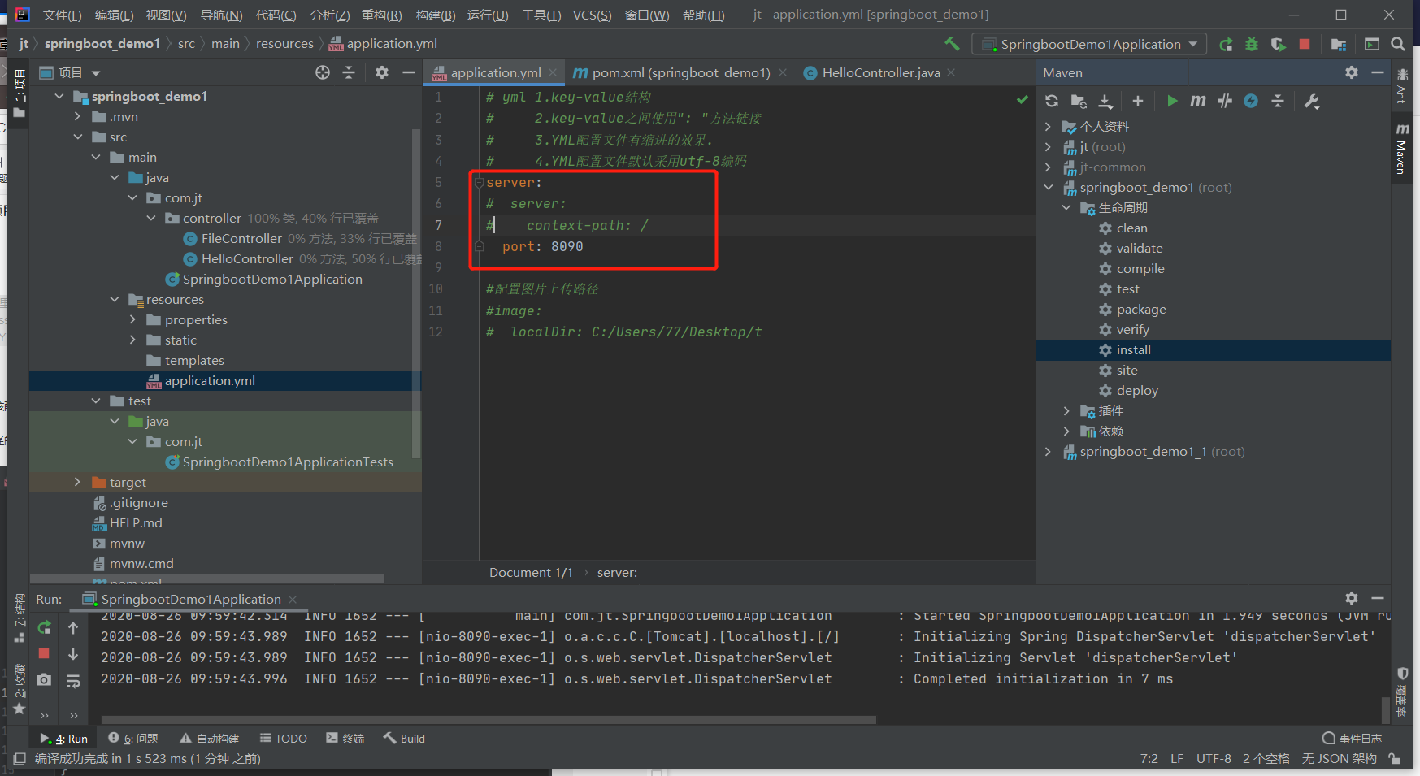Rerun SpringbootDemo1Application in the Run panel
The height and width of the screenshot is (776, 1420).
44,627
